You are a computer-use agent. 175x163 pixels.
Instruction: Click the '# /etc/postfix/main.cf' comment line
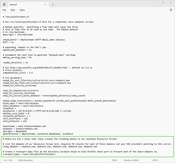(16, 17)
